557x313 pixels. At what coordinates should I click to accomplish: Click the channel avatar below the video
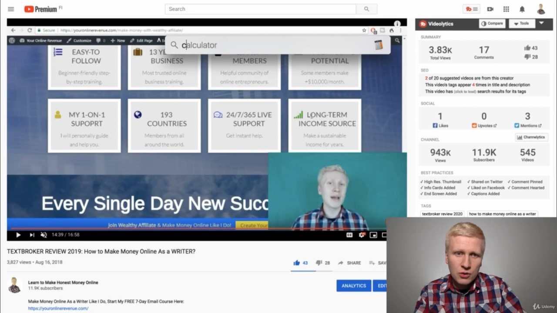coord(14,285)
